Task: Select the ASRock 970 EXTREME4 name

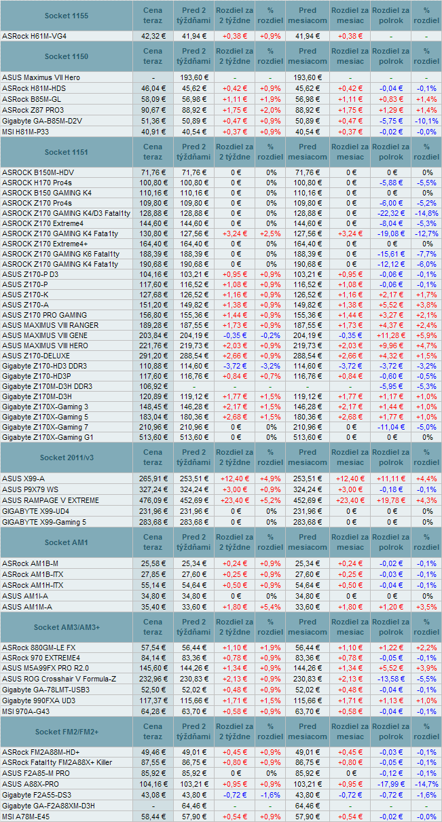Action: click(x=41, y=658)
